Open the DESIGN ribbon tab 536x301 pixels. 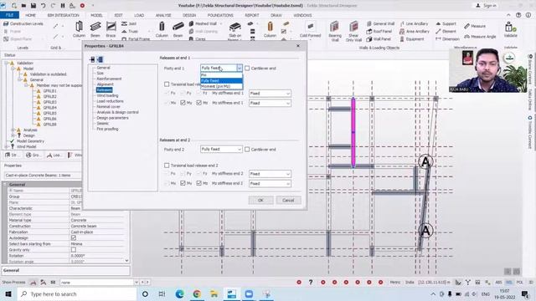coord(189,15)
